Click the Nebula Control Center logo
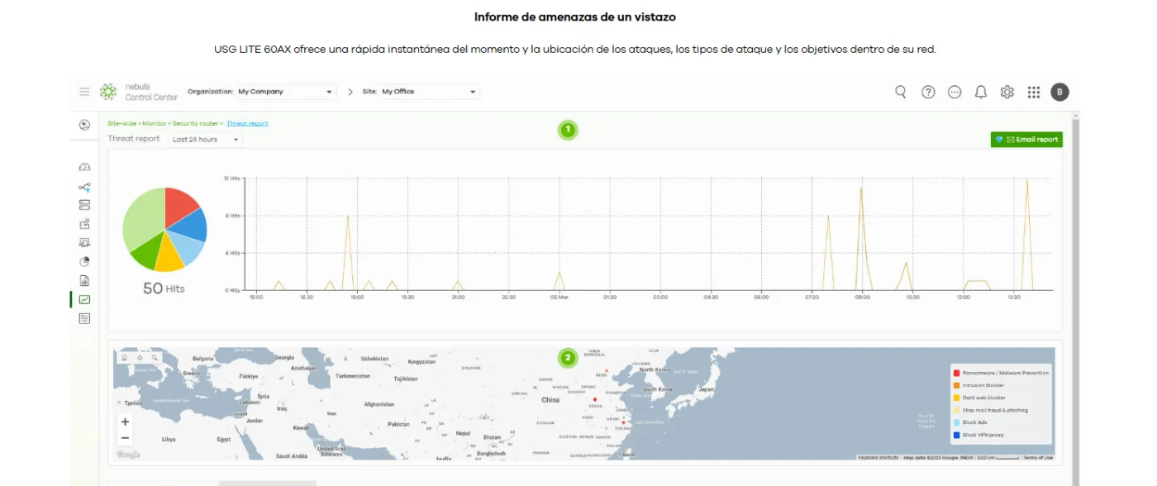 (x=139, y=92)
